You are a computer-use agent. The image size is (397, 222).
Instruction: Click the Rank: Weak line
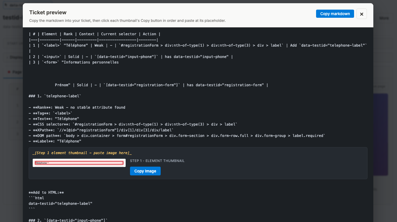click(x=77, y=108)
